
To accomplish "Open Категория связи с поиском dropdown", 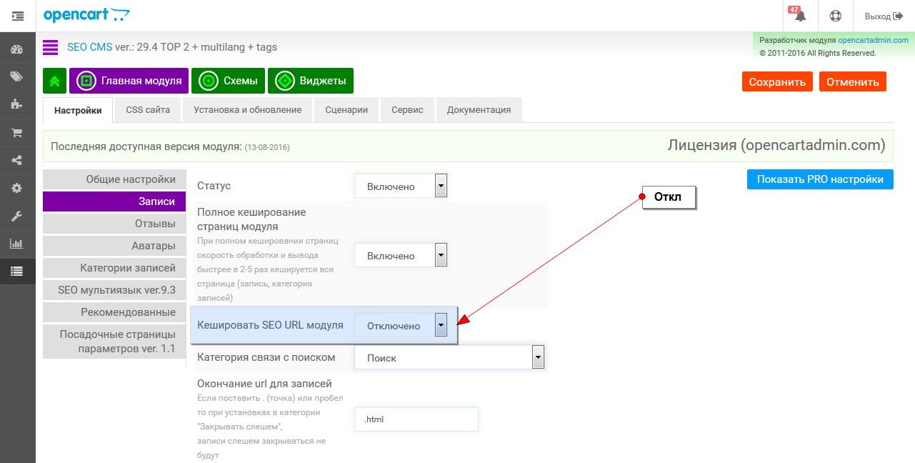I will 449,357.
